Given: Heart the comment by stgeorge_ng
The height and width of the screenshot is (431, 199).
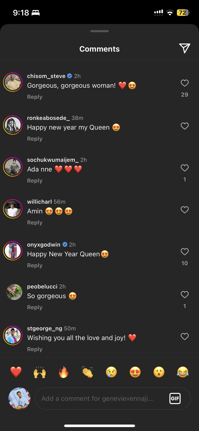Looking at the screenshot, I should [184, 336].
